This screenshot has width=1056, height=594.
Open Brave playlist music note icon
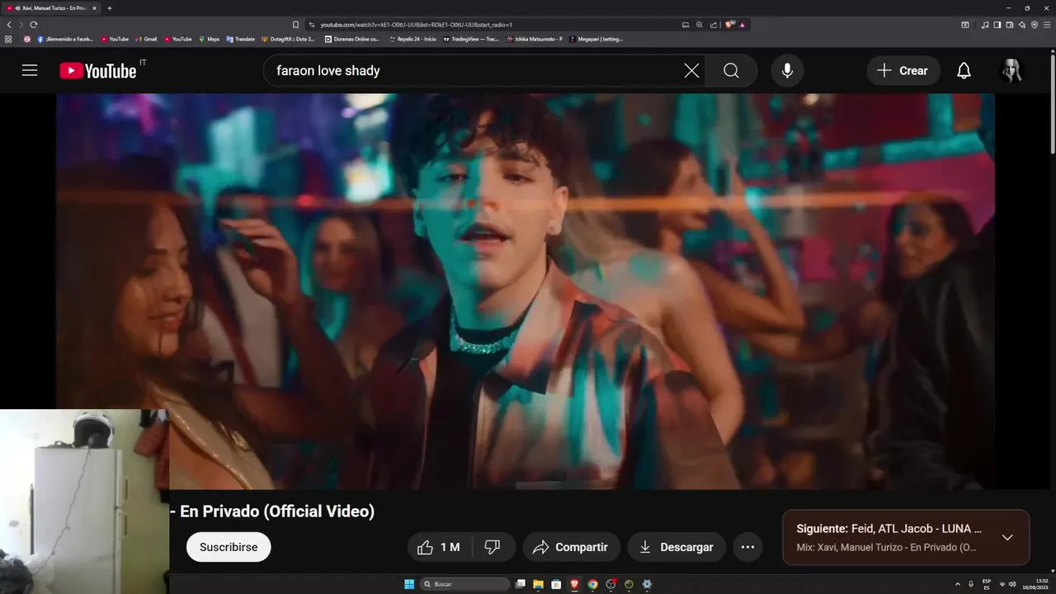coord(985,25)
